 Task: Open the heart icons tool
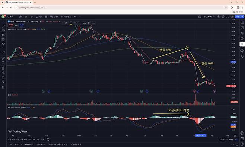point(3,52)
